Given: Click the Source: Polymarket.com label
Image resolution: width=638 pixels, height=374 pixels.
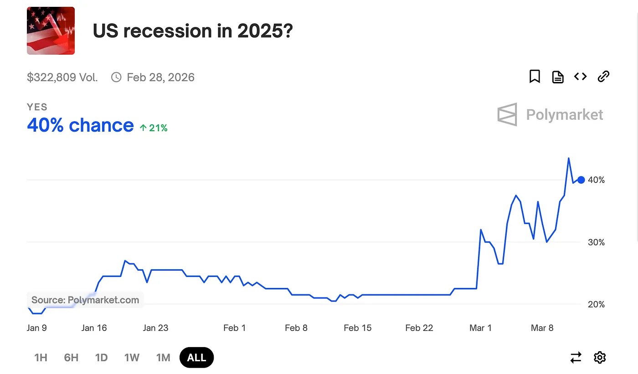Looking at the screenshot, I should 85,300.
